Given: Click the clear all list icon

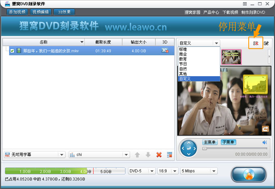Looking at the screenshot, I should 169,155.
